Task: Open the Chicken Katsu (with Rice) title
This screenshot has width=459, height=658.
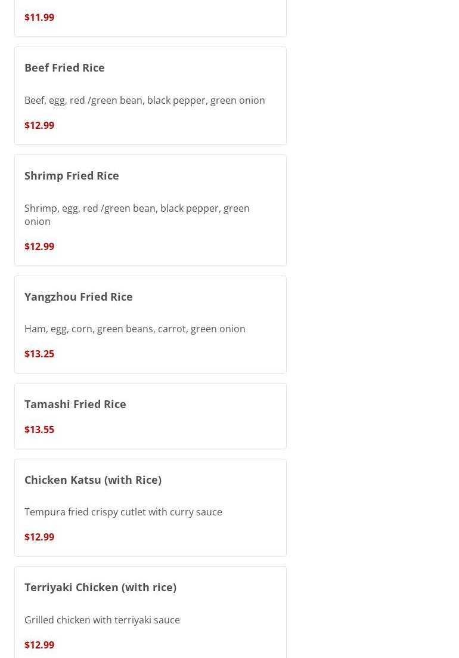Action: 93,480
